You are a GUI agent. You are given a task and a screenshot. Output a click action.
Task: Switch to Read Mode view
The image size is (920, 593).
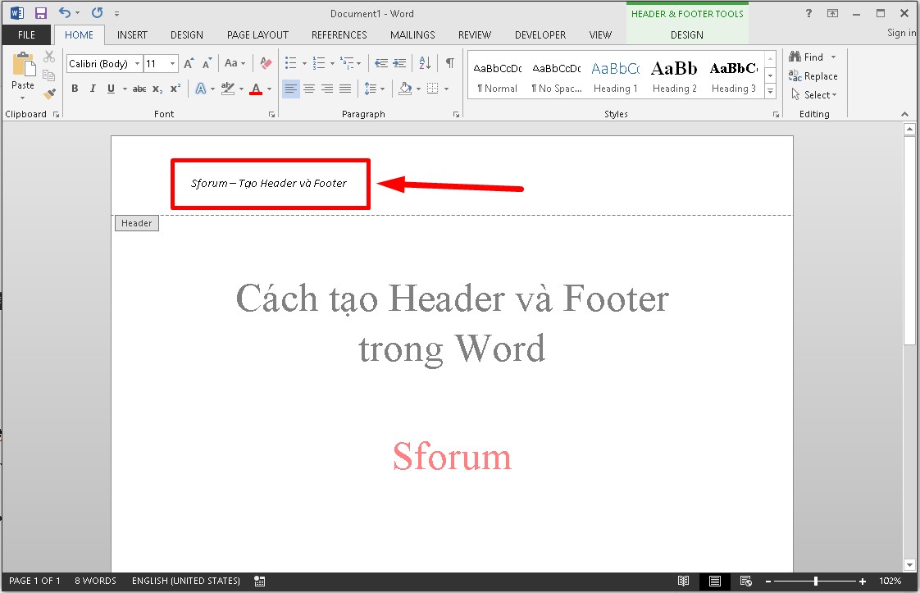[684, 582]
